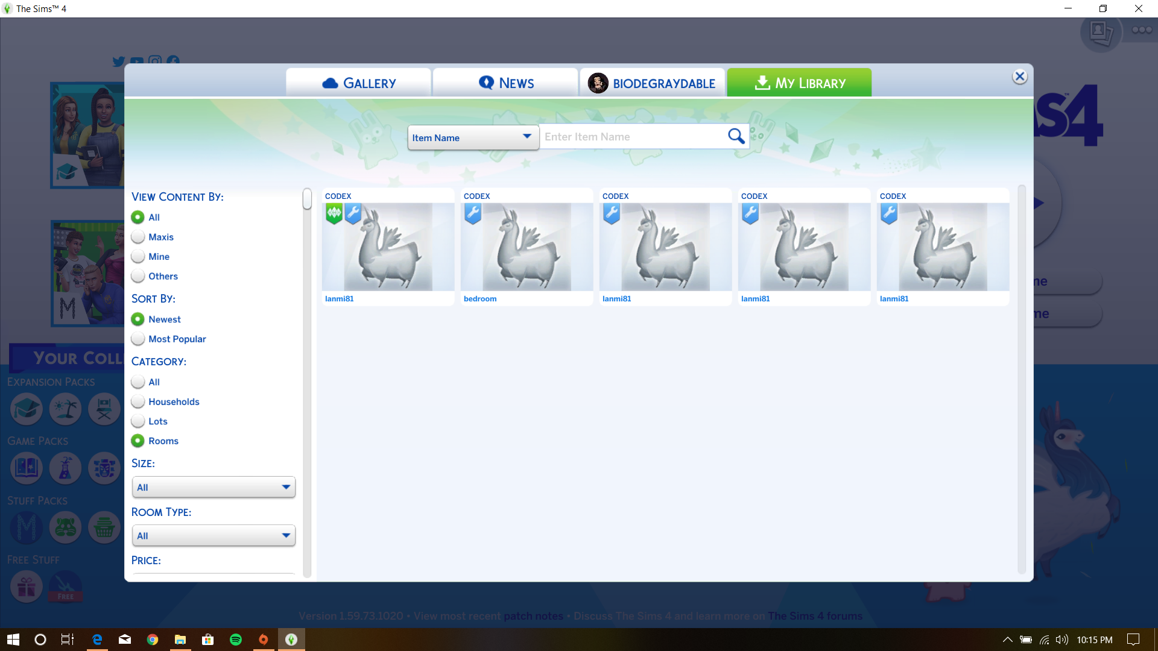Open the BiodeGraydable profile tab
The height and width of the screenshot is (651, 1158).
652,83
